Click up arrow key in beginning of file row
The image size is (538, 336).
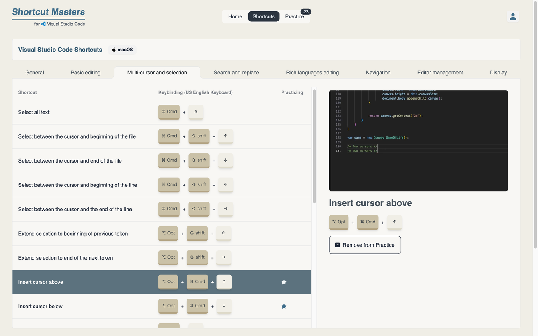(x=226, y=136)
